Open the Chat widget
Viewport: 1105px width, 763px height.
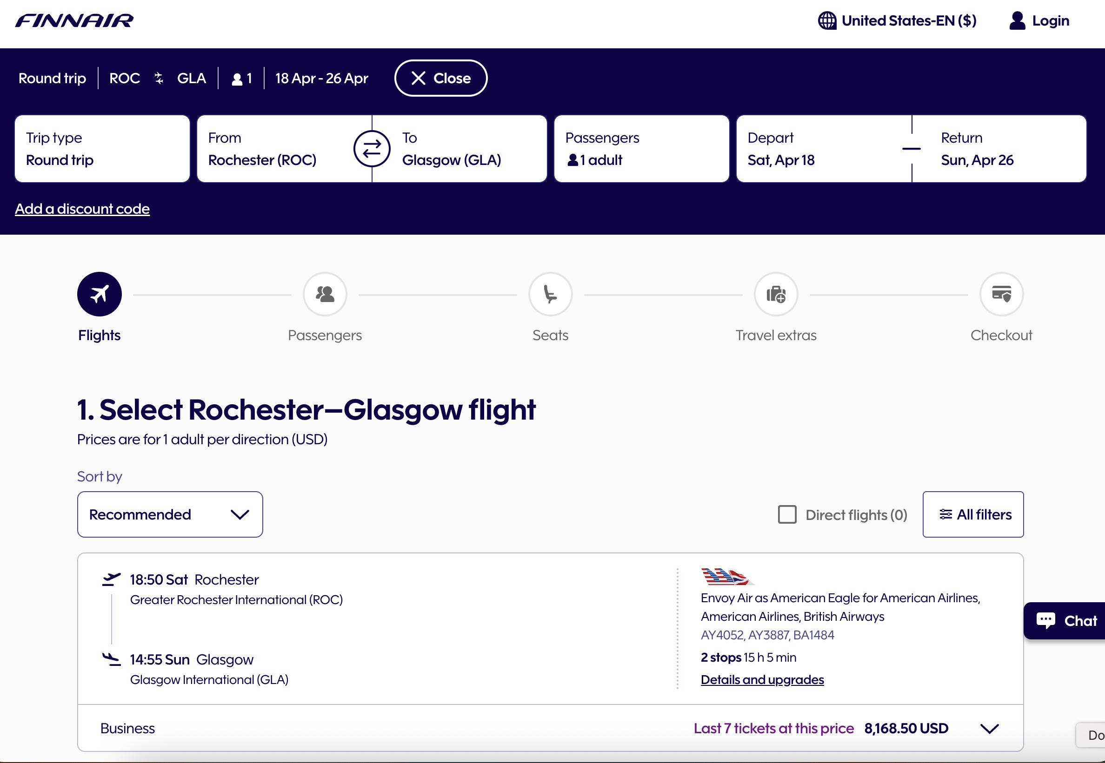(x=1066, y=620)
